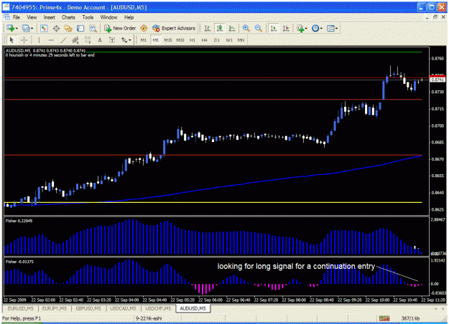The image size is (449, 324).
Task: Switch to the USDCHF,M5 chart tab
Action: (x=158, y=308)
